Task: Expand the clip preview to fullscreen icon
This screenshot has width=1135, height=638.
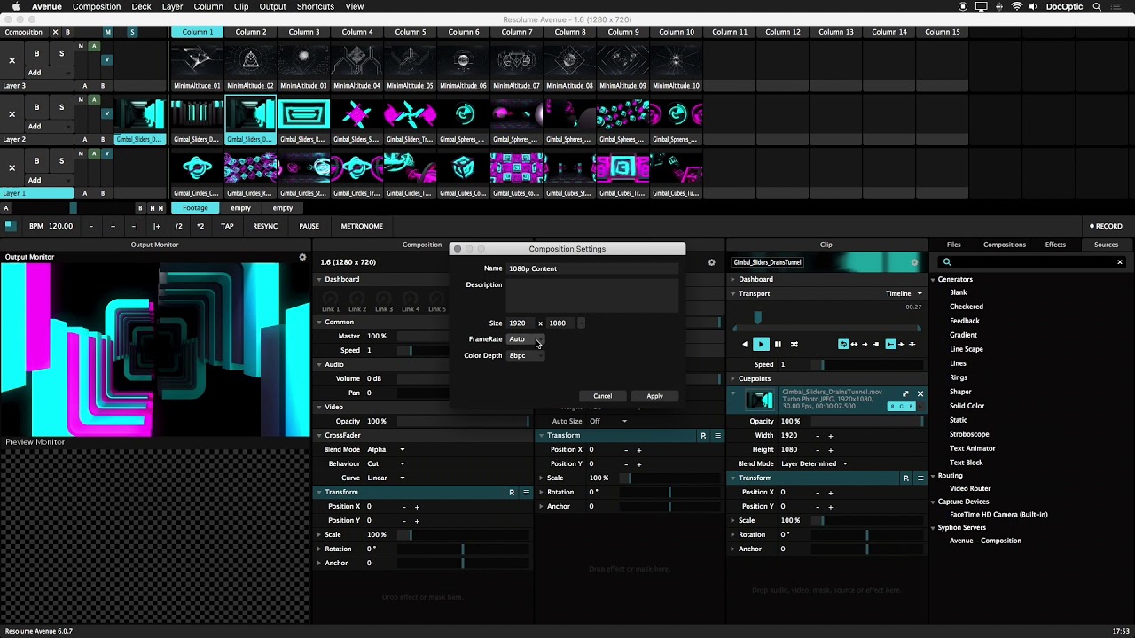Action: [x=905, y=393]
